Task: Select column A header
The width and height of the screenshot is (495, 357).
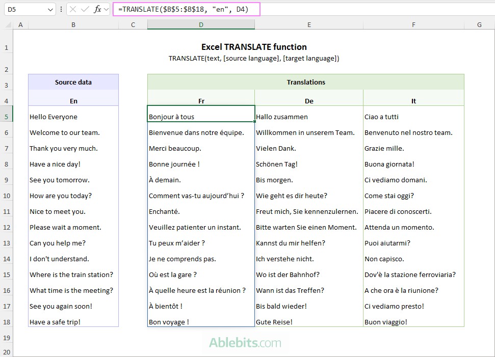Action: 20,24
